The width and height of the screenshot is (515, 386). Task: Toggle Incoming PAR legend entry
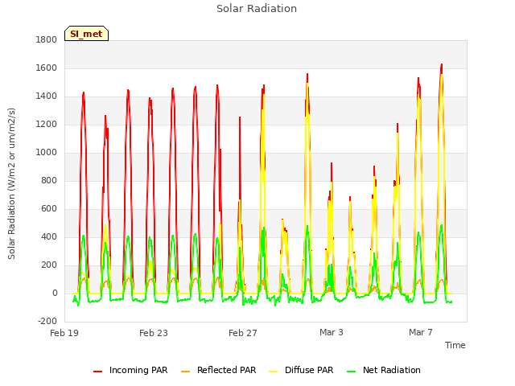(130, 370)
